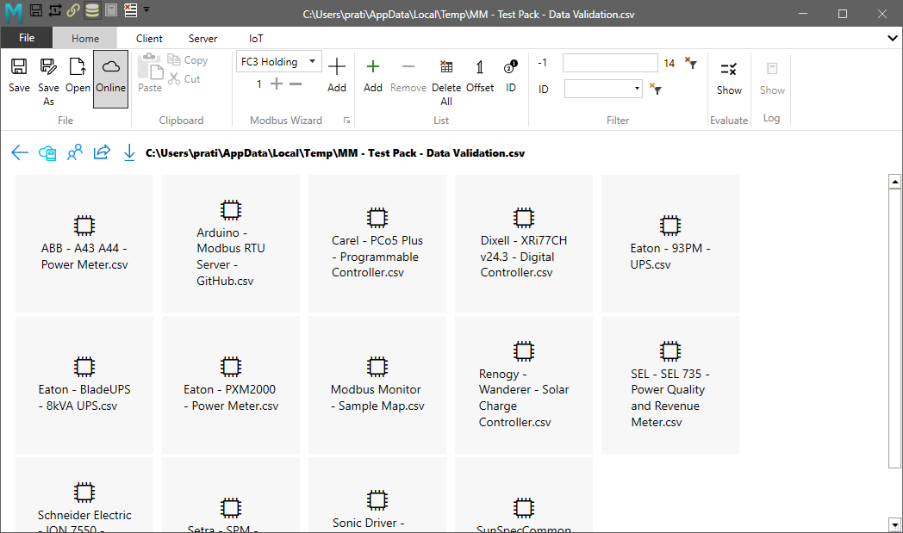The image size is (903, 533).
Task: Collapse the ribbon with the chevron
Action: [x=892, y=38]
